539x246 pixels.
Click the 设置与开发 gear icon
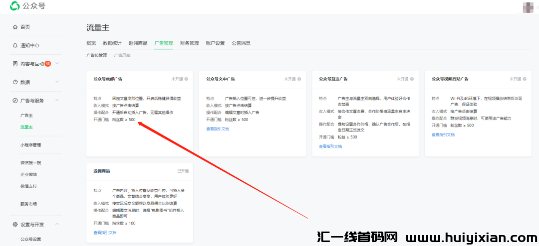pyautogui.click(x=15, y=225)
